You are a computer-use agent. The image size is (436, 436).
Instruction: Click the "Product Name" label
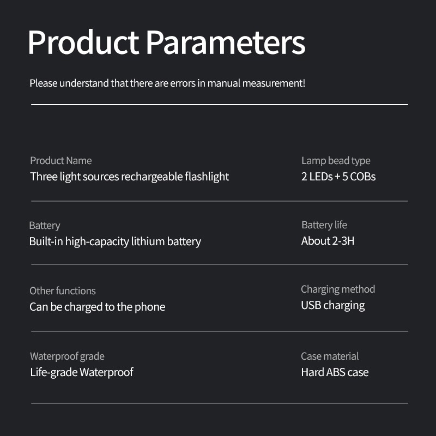[60, 160]
